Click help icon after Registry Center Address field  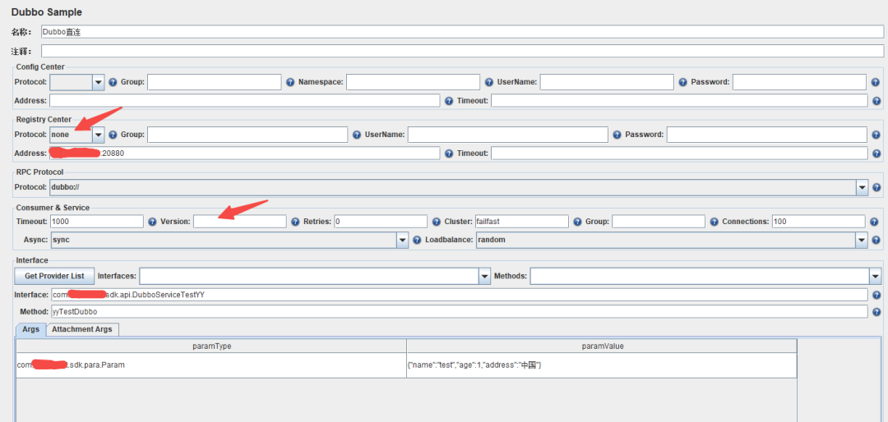click(x=449, y=154)
